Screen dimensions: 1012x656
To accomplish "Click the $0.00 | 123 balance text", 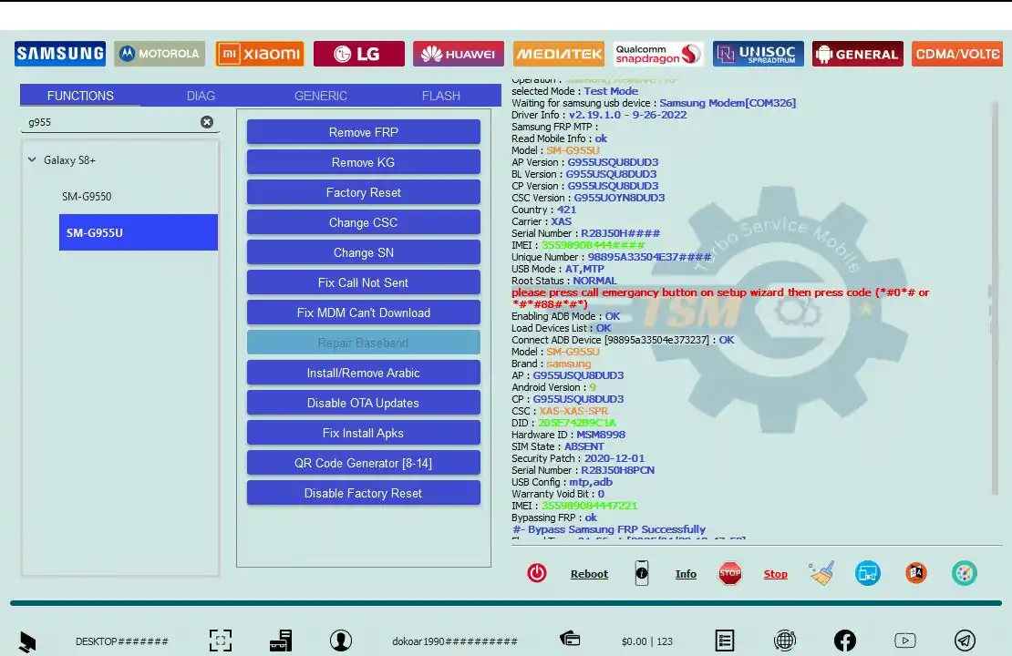I will [x=647, y=641].
